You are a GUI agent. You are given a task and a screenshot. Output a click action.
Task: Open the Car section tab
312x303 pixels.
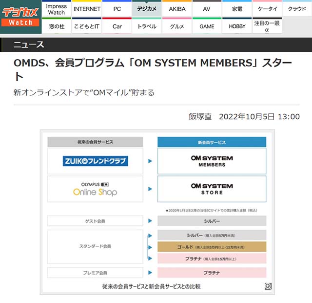tap(117, 26)
